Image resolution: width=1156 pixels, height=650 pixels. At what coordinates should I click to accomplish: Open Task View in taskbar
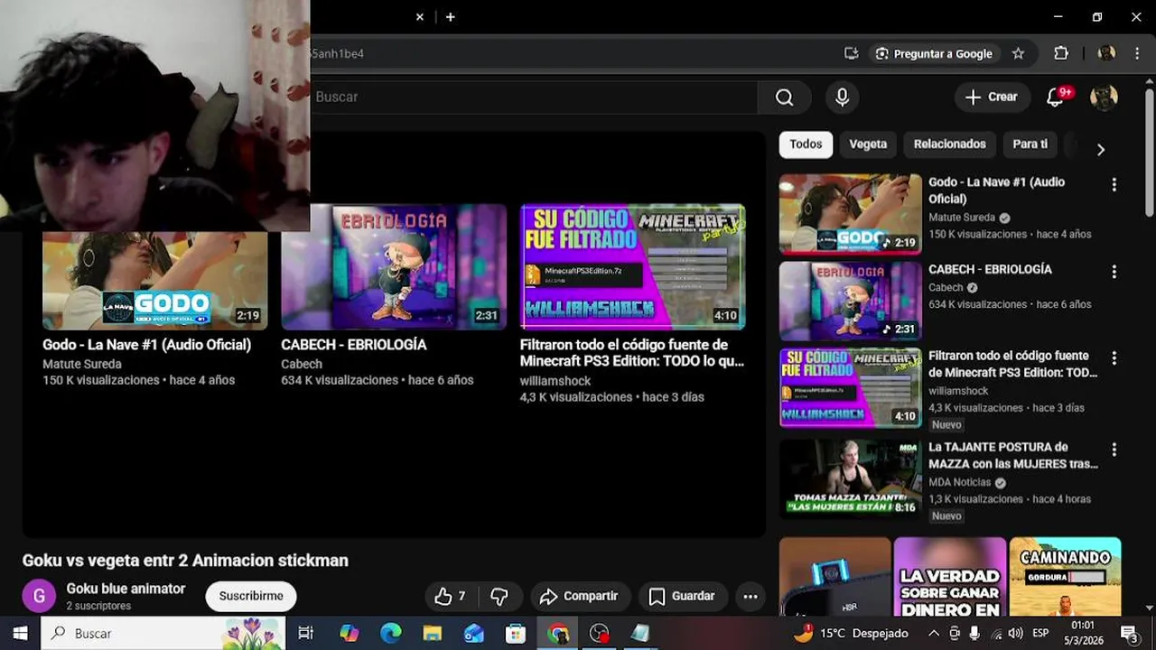305,634
